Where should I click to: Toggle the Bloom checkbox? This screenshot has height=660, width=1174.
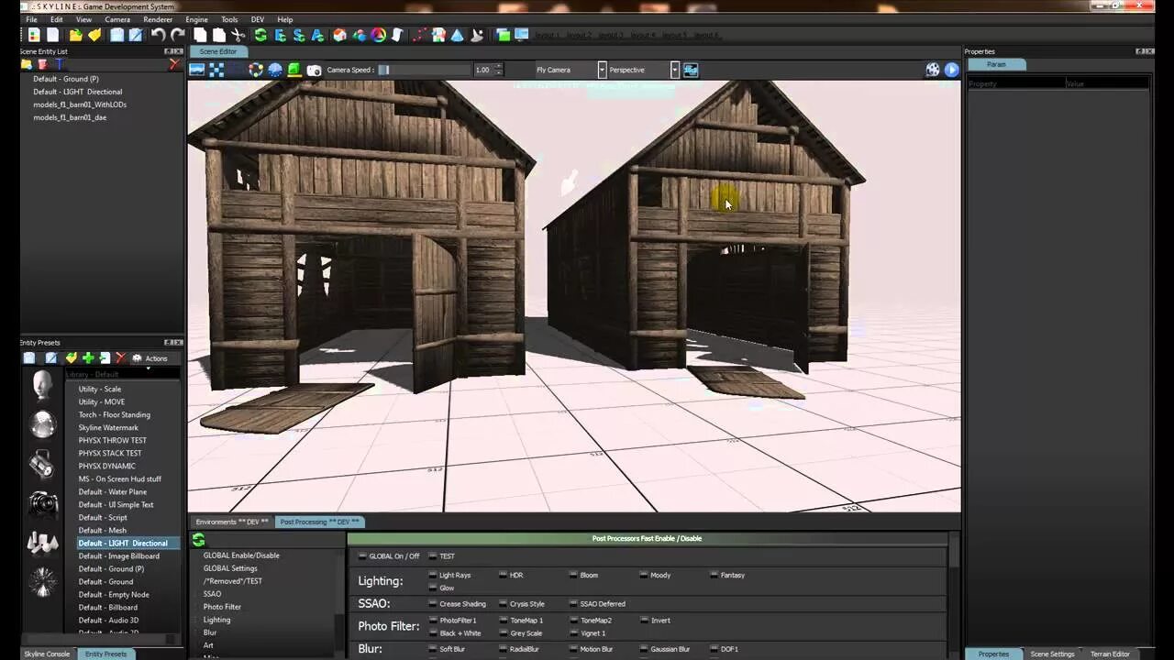click(x=573, y=575)
